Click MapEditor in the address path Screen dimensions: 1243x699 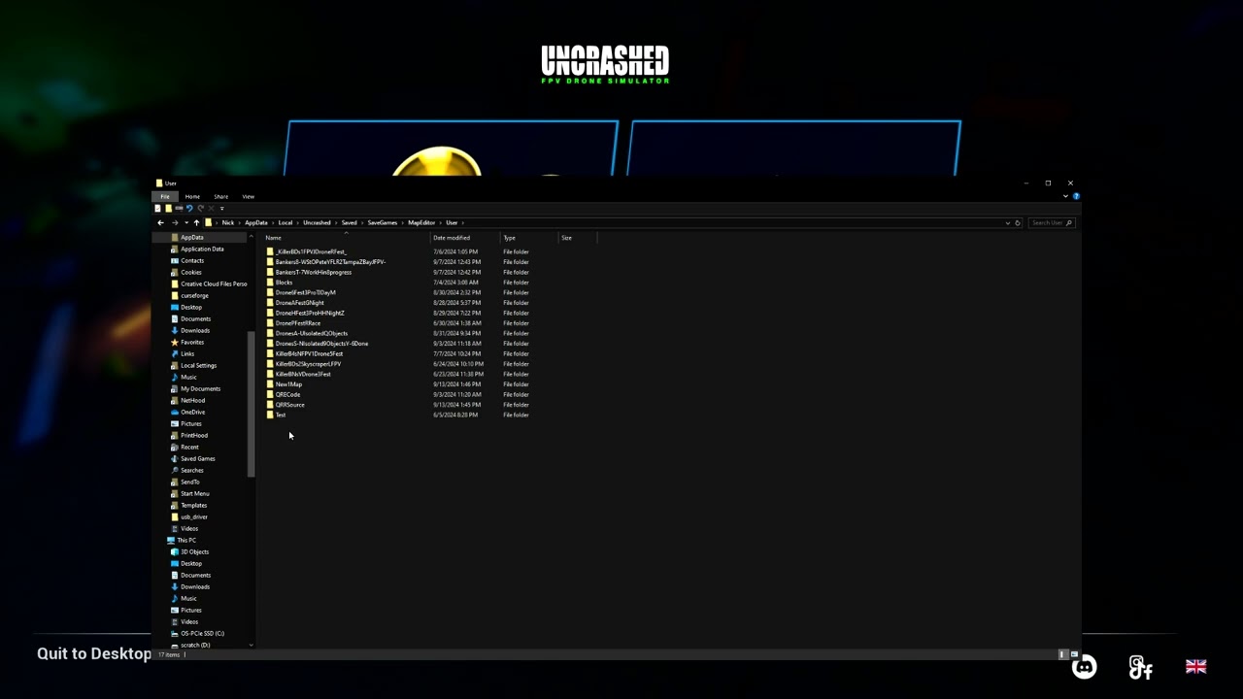click(x=421, y=222)
